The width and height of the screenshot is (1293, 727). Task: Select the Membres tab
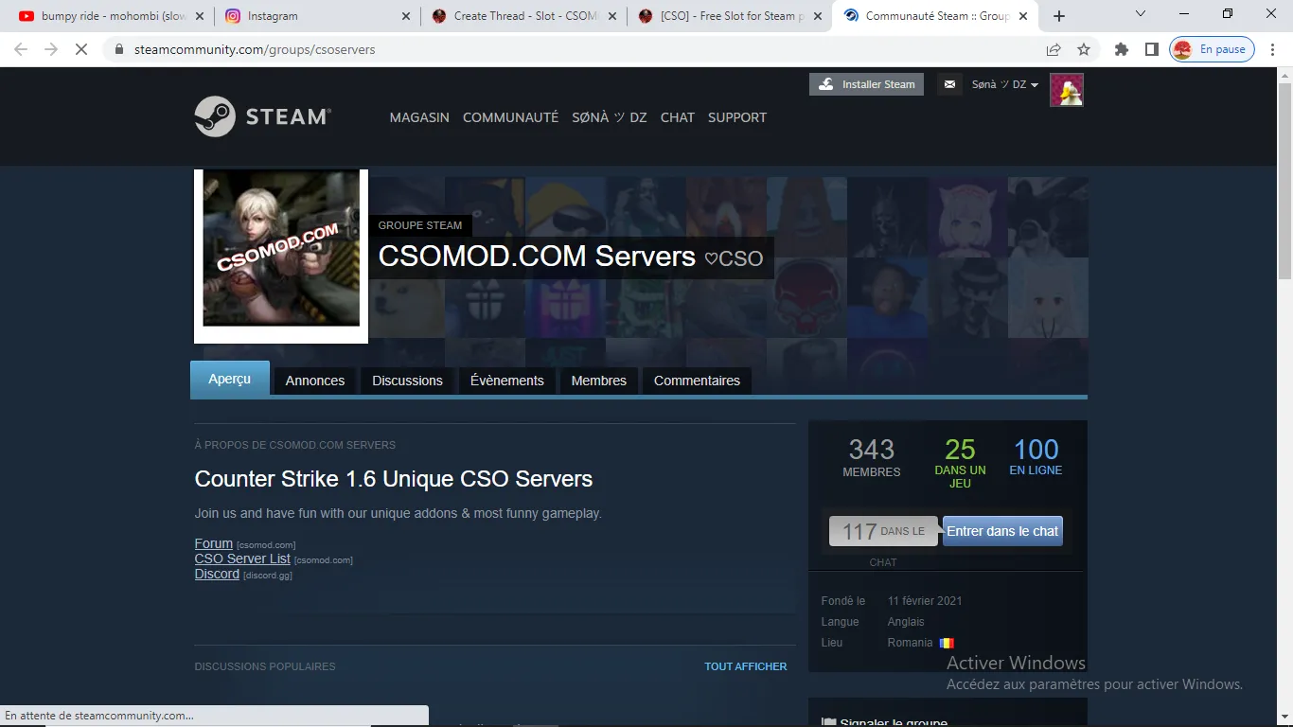pyautogui.click(x=599, y=381)
